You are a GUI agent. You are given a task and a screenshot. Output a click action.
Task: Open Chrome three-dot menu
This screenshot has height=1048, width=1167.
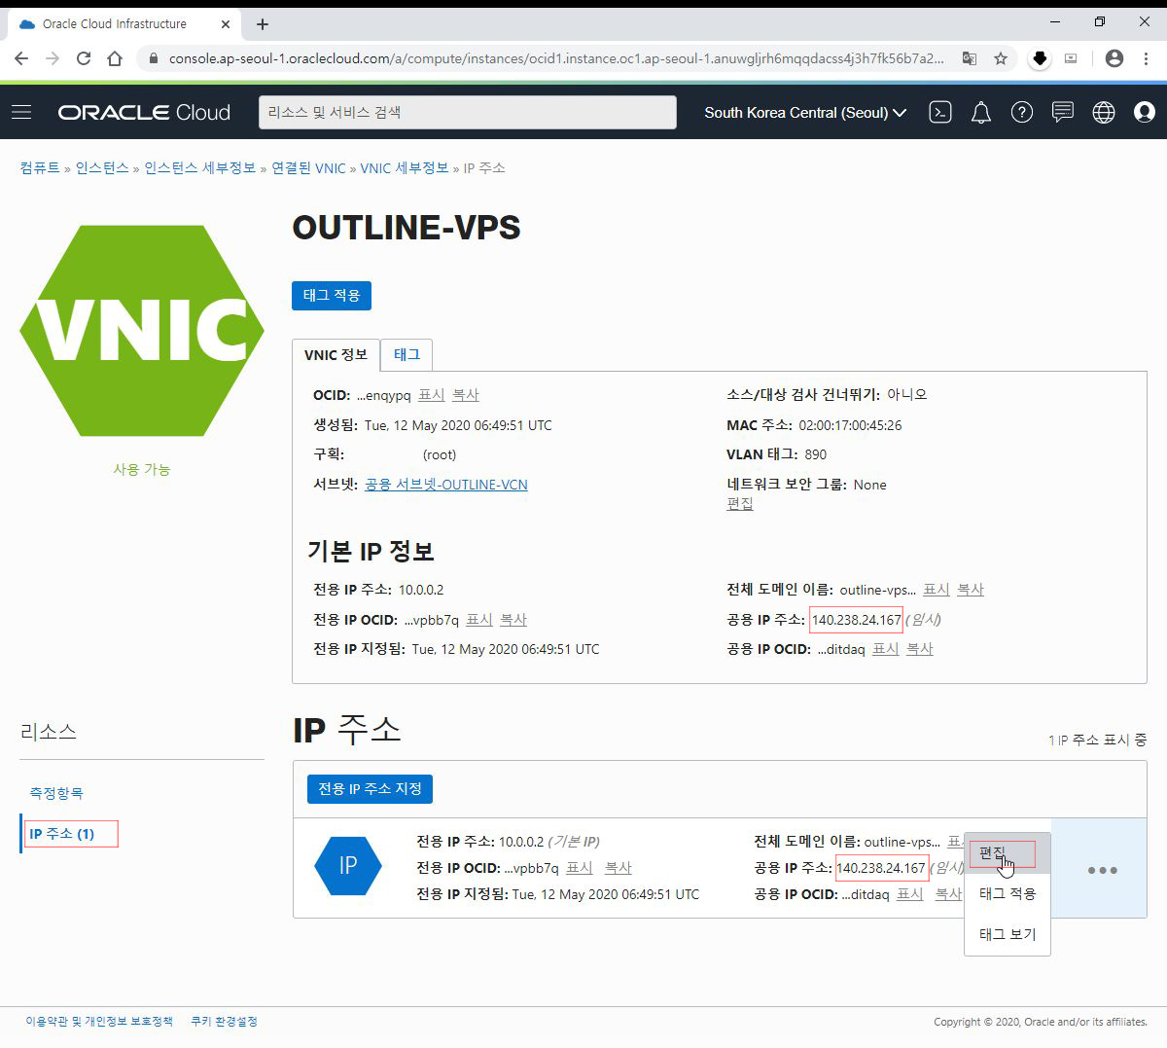pos(1146,58)
